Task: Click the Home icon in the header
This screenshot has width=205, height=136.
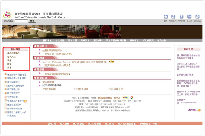Action: 166,16
